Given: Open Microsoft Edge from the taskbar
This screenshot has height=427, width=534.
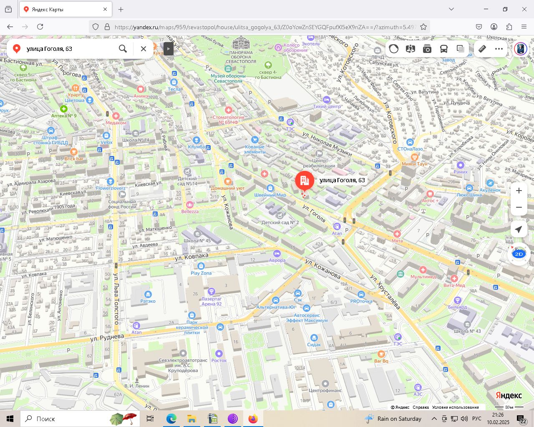Looking at the screenshot, I should [x=171, y=419].
